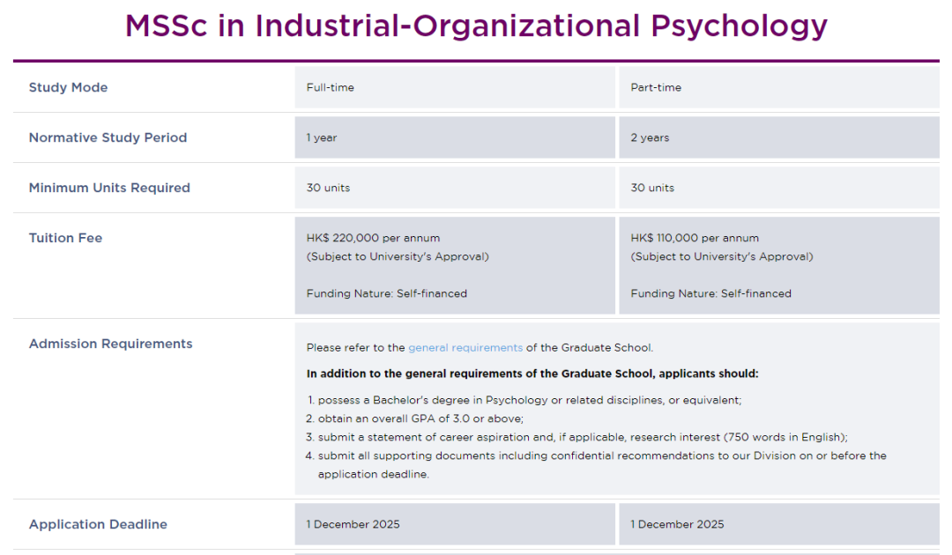Select the Normative Study Period label
This screenshot has width=952, height=555.
click(x=108, y=137)
